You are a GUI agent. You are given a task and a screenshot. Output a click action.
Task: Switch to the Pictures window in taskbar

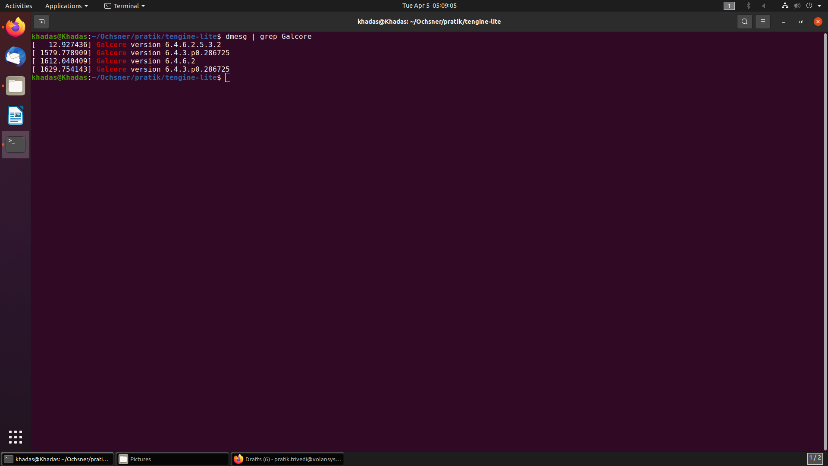172,459
